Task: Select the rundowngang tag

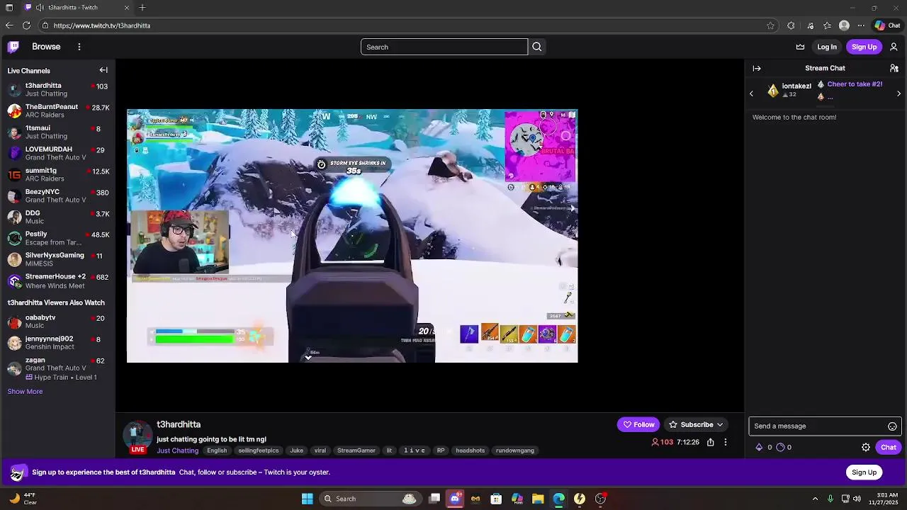Action: (x=515, y=450)
